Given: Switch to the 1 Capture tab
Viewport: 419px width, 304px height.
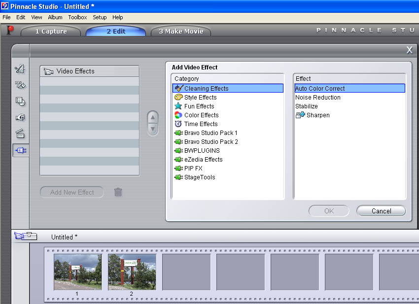Looking at the screenshot, I should click(51, 31).
